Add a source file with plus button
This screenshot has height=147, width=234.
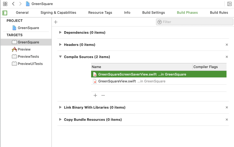[x=95, y=95]
